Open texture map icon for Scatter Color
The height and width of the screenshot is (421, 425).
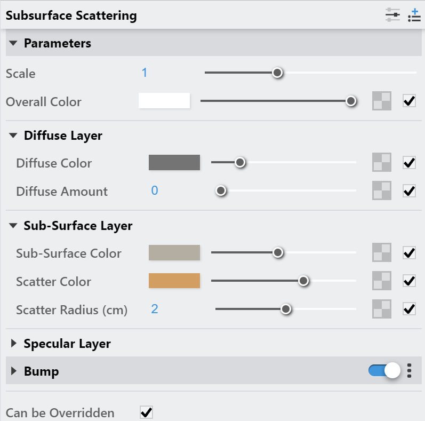click(382, 281)
